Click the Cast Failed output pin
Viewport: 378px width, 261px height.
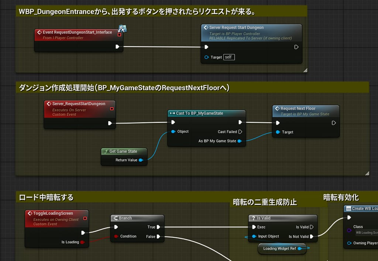pyautogui.click(x=240, y=132)
